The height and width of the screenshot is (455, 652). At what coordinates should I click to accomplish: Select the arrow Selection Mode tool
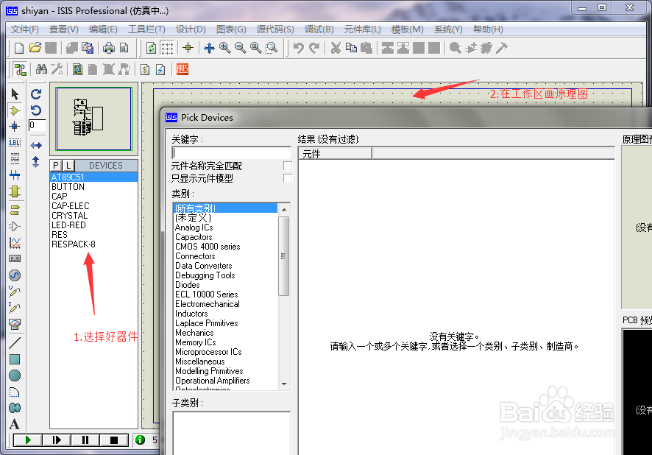15,94
